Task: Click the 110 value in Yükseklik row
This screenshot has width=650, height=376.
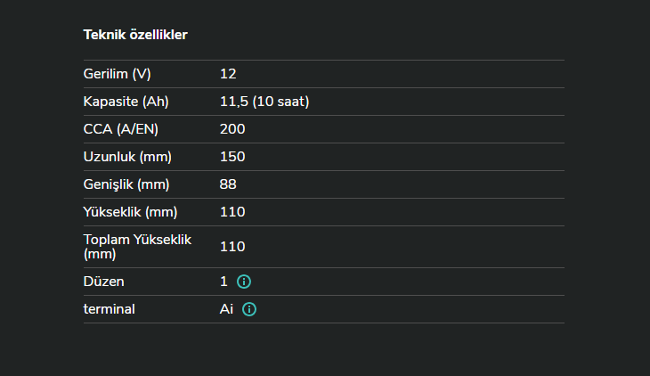Action: click(232, 212)
